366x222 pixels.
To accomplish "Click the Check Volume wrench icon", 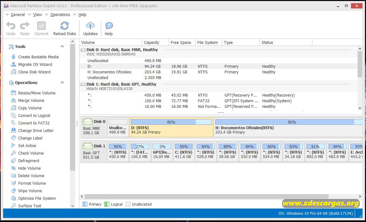I will [x=13, y=153].
